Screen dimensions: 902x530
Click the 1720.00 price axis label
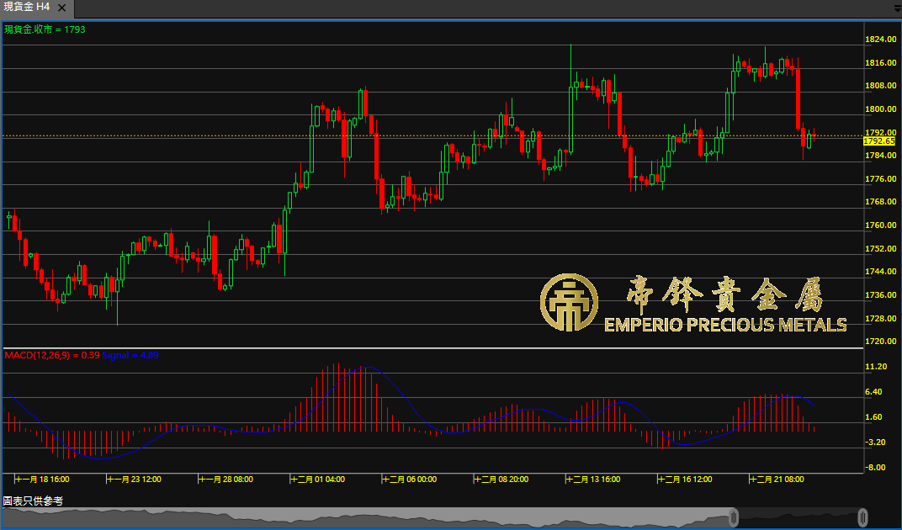(x=881, y=342)
